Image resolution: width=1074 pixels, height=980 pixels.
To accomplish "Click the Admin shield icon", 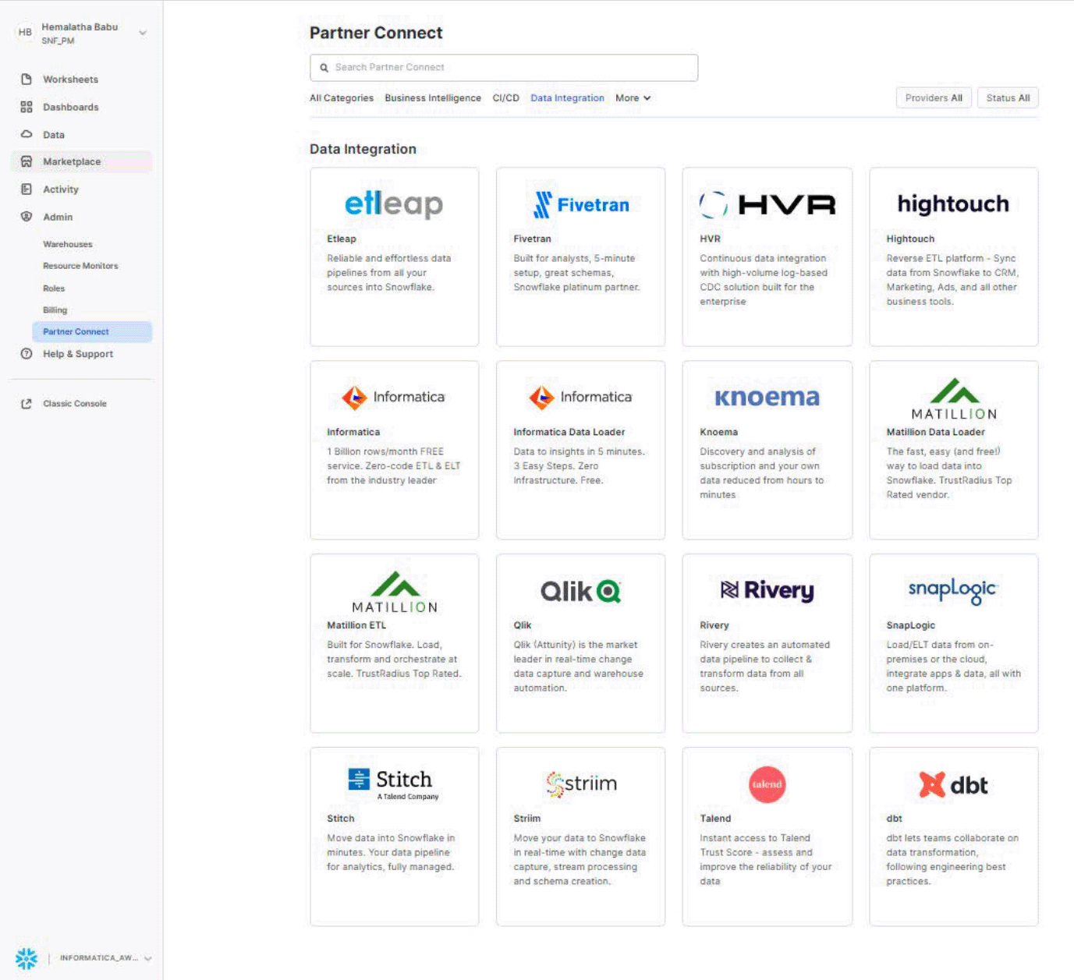I will coord(27,217).
